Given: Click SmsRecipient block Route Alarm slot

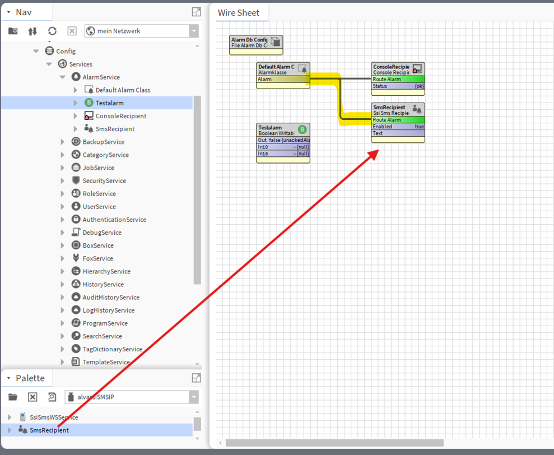Looking at the screenshot, I should 398,120.
